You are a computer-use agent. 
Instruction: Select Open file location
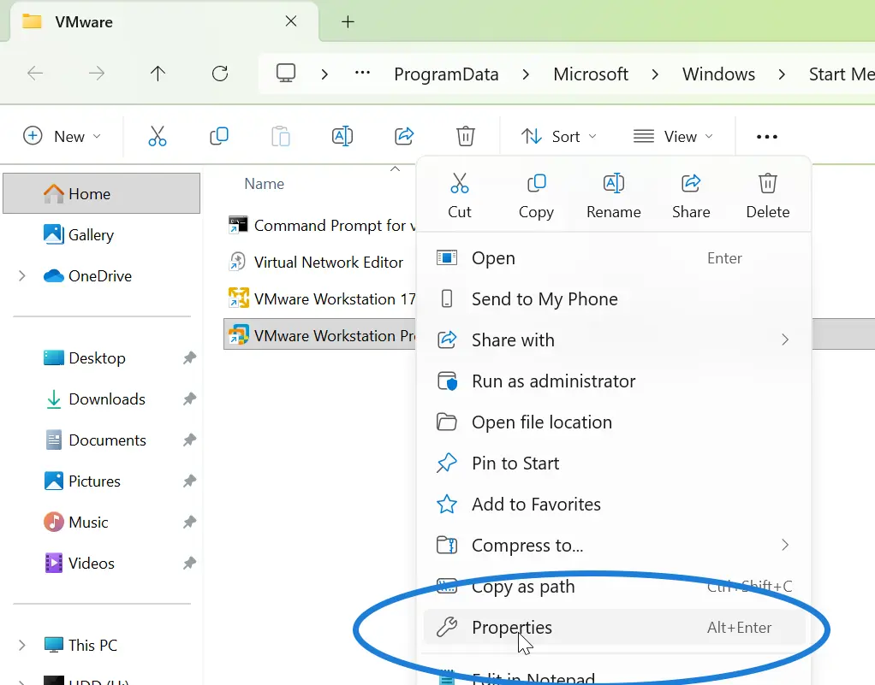(x=541, y=422)
